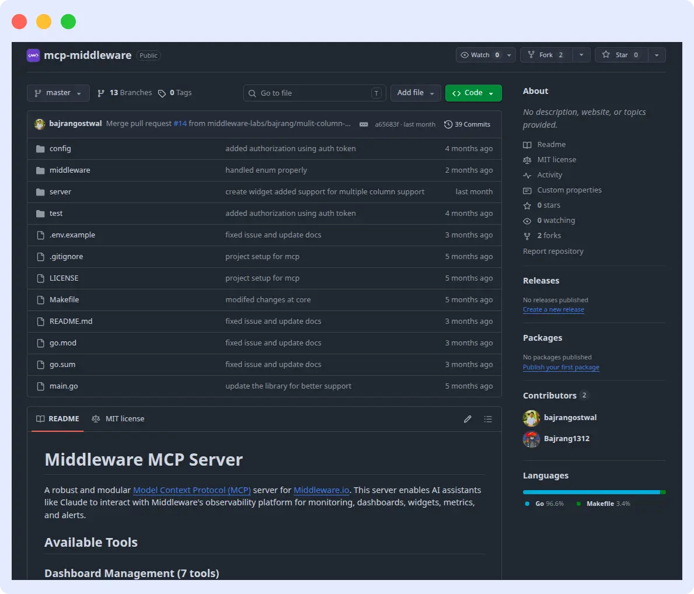Click Create a new release link
Image resolution: width=694 pixels, height=594 pixels.
tap(553, 309)
